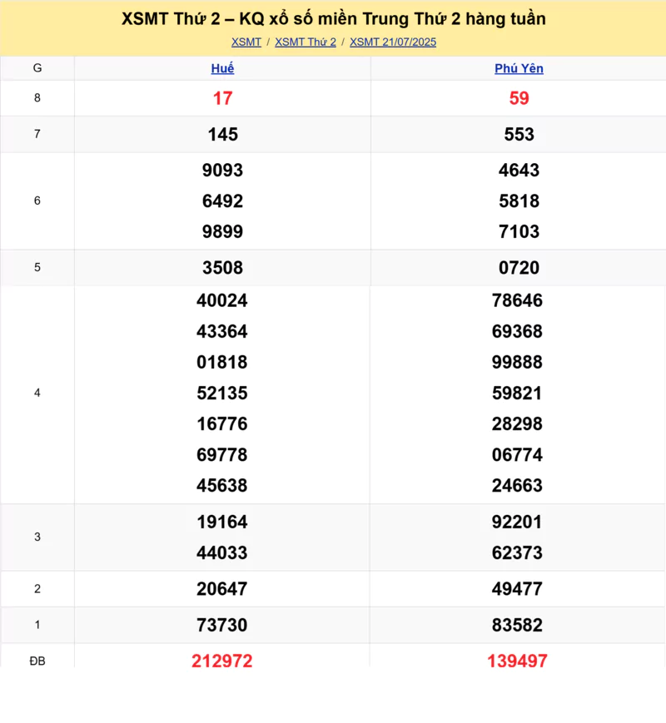The image size is (666, 723).
Task: Select the Phú Yên special prize 139497
Action: click(x=517, y=661)
